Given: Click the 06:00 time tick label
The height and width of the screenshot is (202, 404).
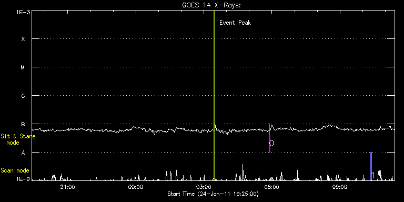Looking at the screenshot, I should click(272, 187).
